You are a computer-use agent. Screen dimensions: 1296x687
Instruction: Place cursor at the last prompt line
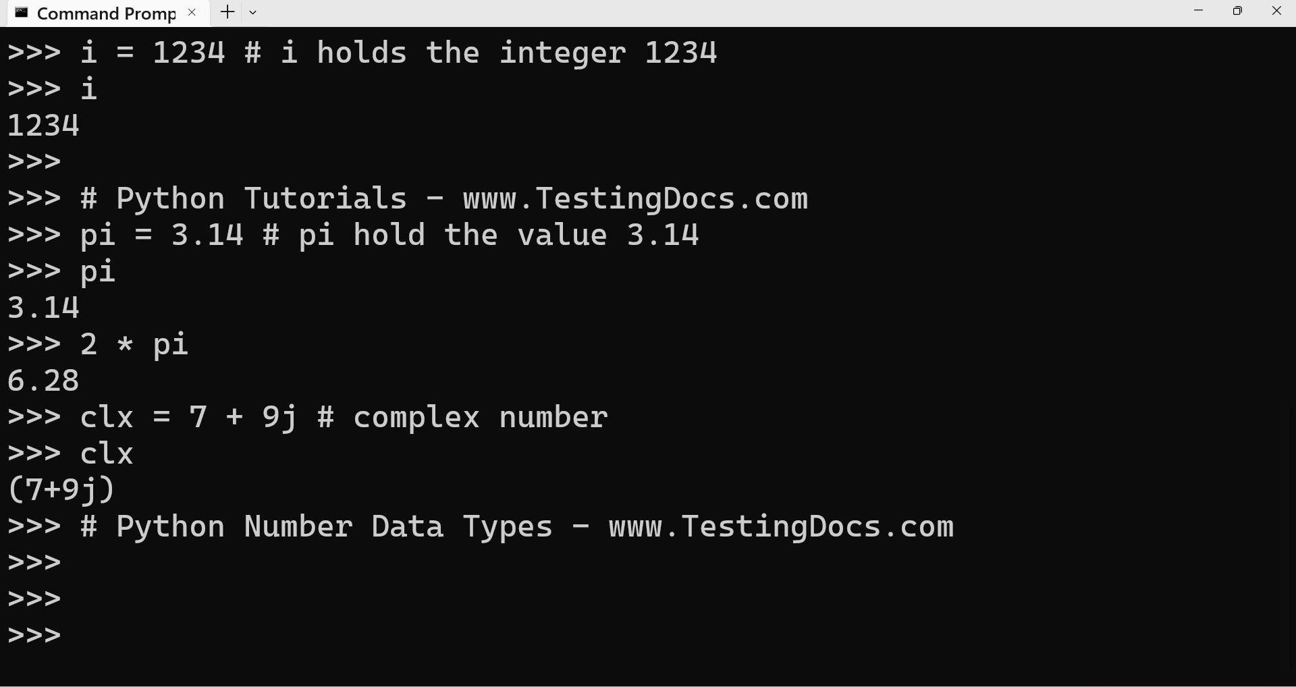tap(33, 634)
